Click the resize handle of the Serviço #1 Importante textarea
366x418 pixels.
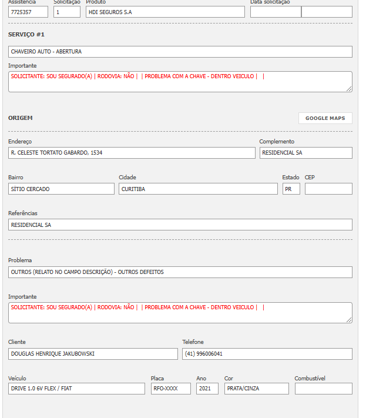[x=349, y=89]
